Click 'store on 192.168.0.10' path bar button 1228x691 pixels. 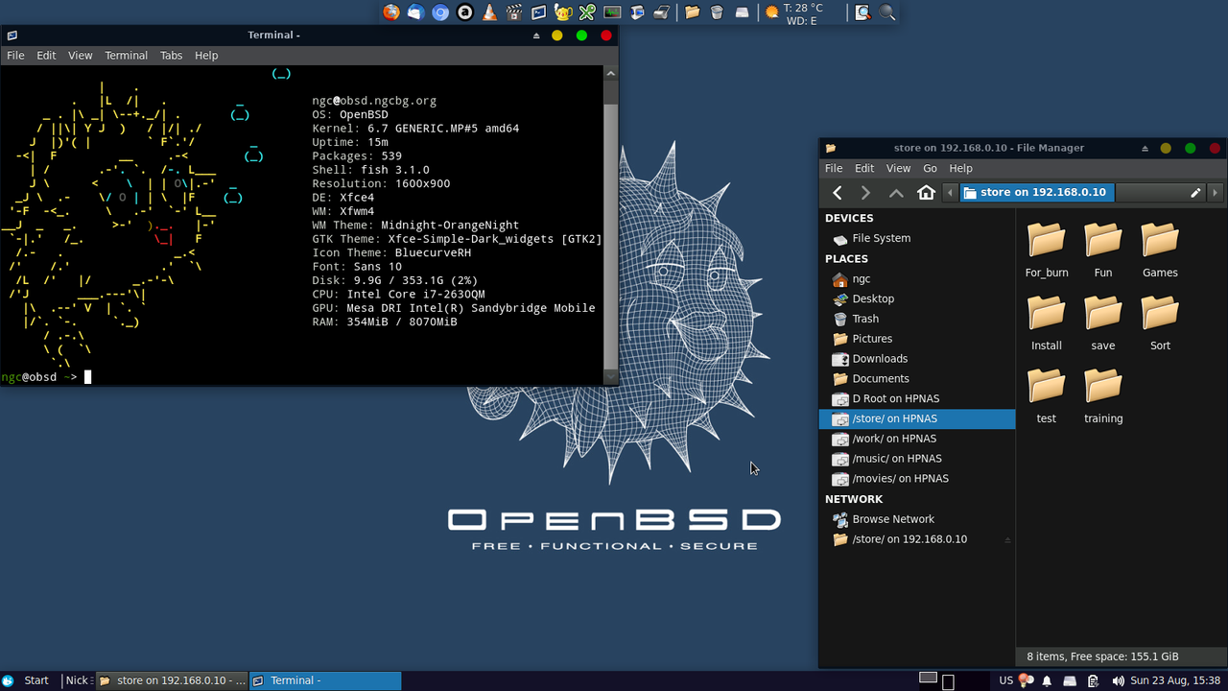1038,193
